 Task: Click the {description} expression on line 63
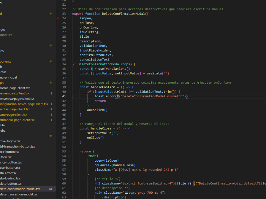coord(114,197)
